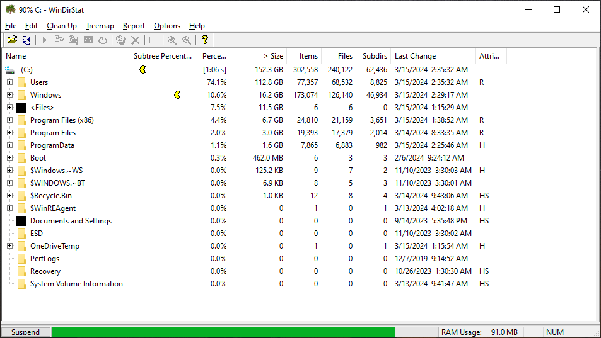Sort by the Subdirs column header
The width and height of the screenshot is (601, 338).
pos(374,56)
